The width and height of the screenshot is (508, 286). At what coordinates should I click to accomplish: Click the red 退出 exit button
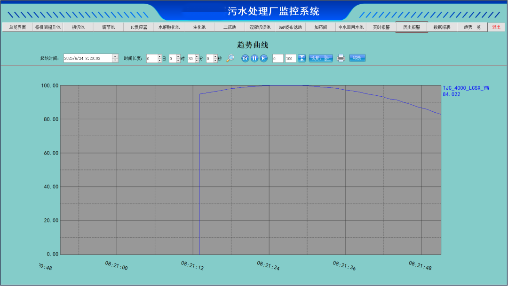pos(496,27)
